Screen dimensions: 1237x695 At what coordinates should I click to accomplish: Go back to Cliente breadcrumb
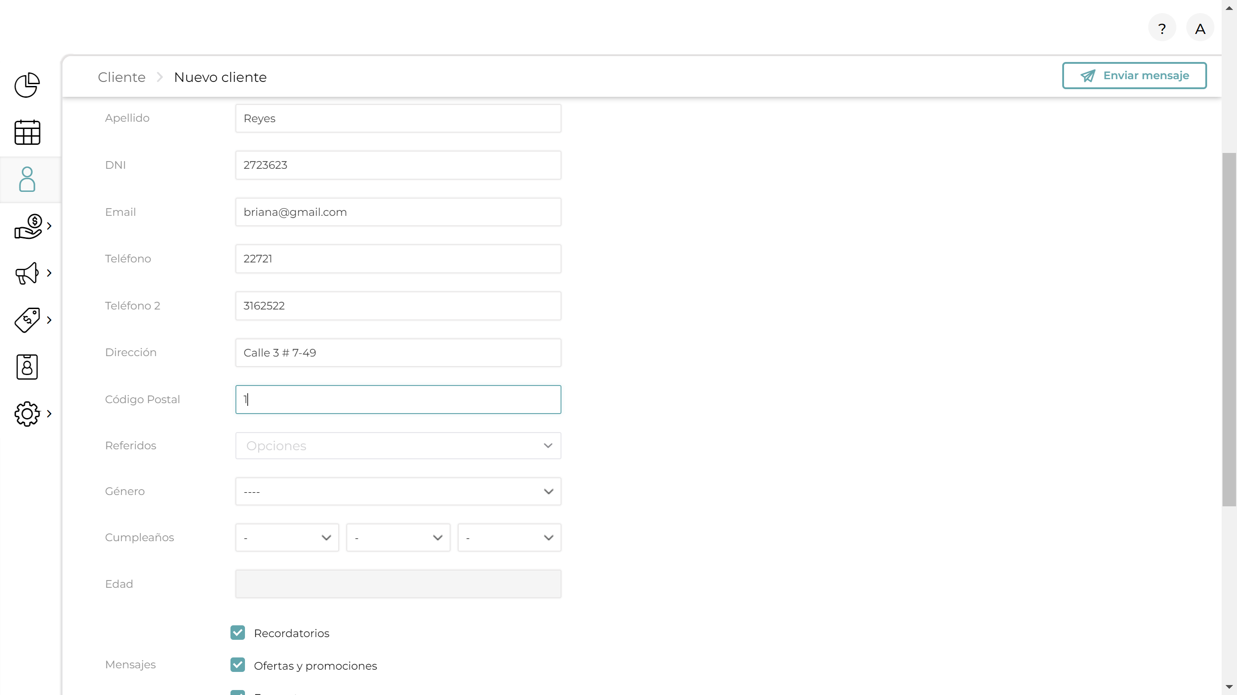click(x=121, y=77)
